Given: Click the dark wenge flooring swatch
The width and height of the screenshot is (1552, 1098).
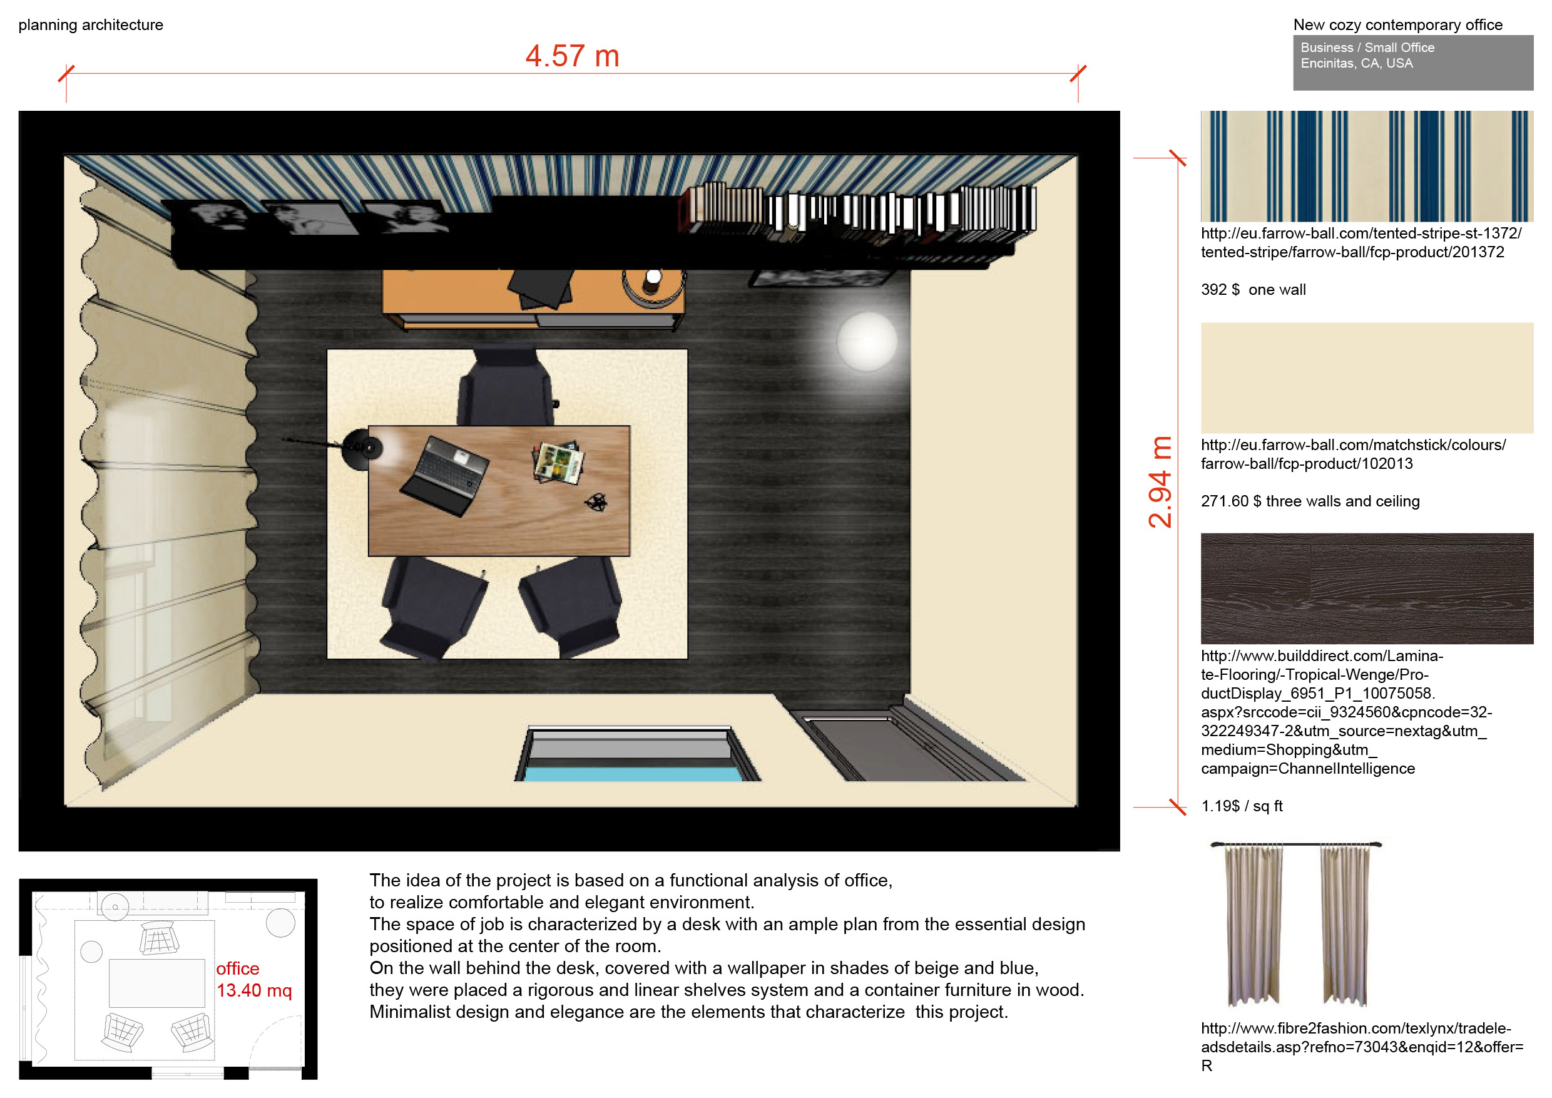Looking at the screenshot, I should 1366,588.
